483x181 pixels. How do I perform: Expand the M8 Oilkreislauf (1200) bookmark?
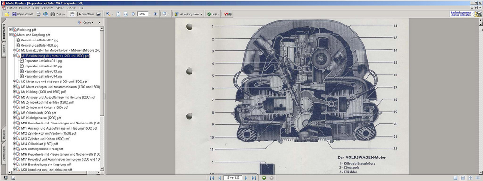[x=14, y=112]
